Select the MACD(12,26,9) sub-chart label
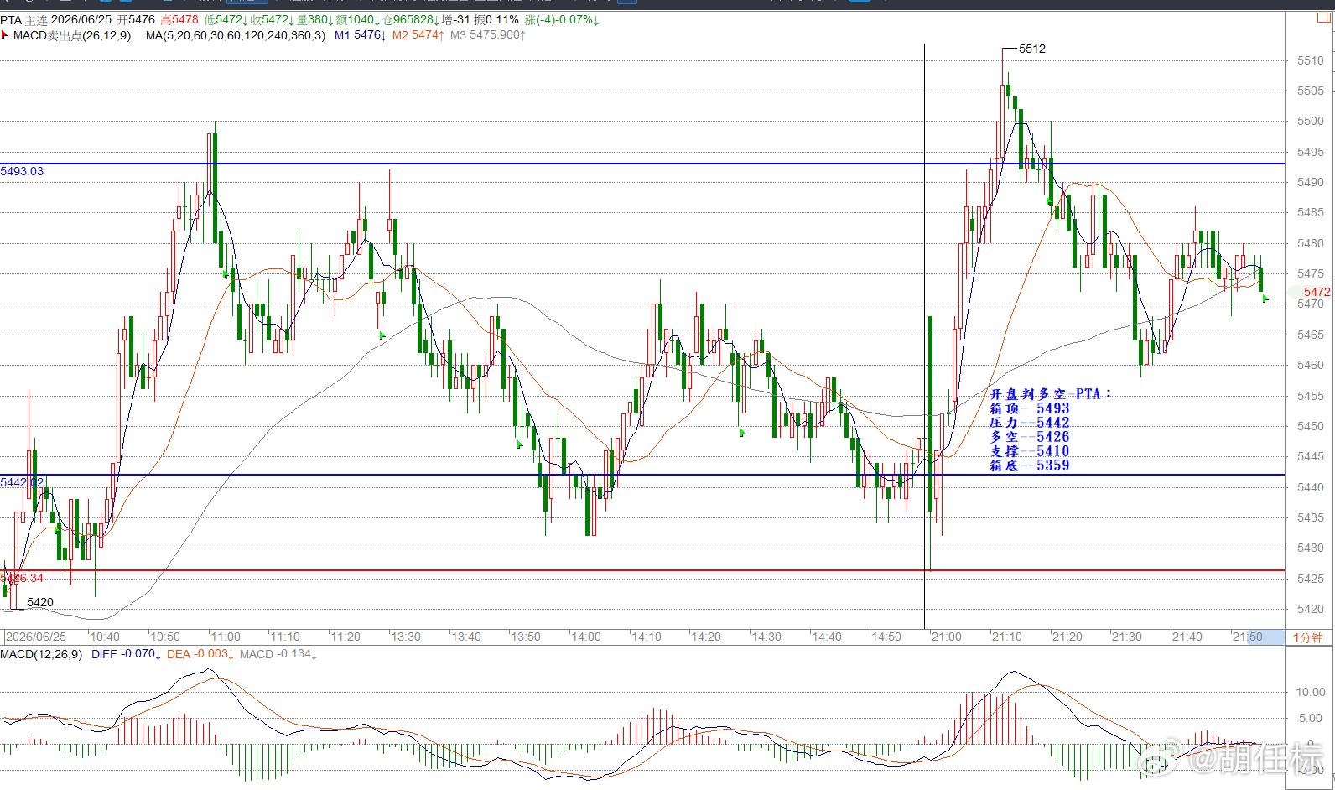 [41, 654]
